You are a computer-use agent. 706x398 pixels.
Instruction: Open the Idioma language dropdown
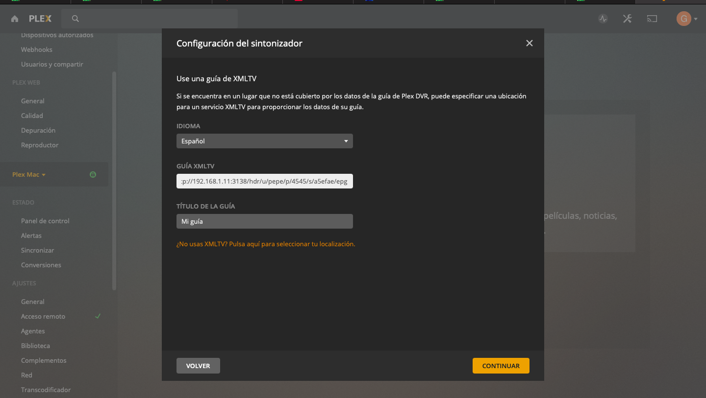coord(264,141)
